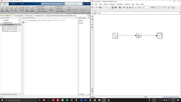Click Run and Time button

(x=59, y=9)
